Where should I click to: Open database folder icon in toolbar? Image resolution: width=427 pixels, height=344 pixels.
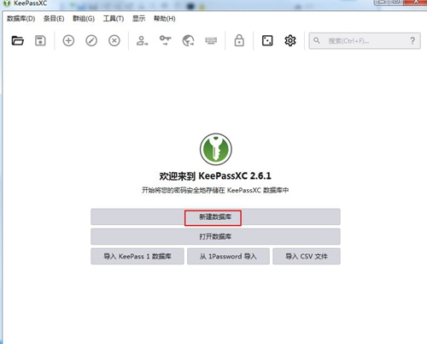tap(18, 41)
